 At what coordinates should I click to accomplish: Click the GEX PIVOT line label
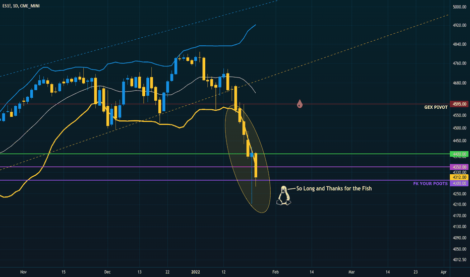point(436,107)
